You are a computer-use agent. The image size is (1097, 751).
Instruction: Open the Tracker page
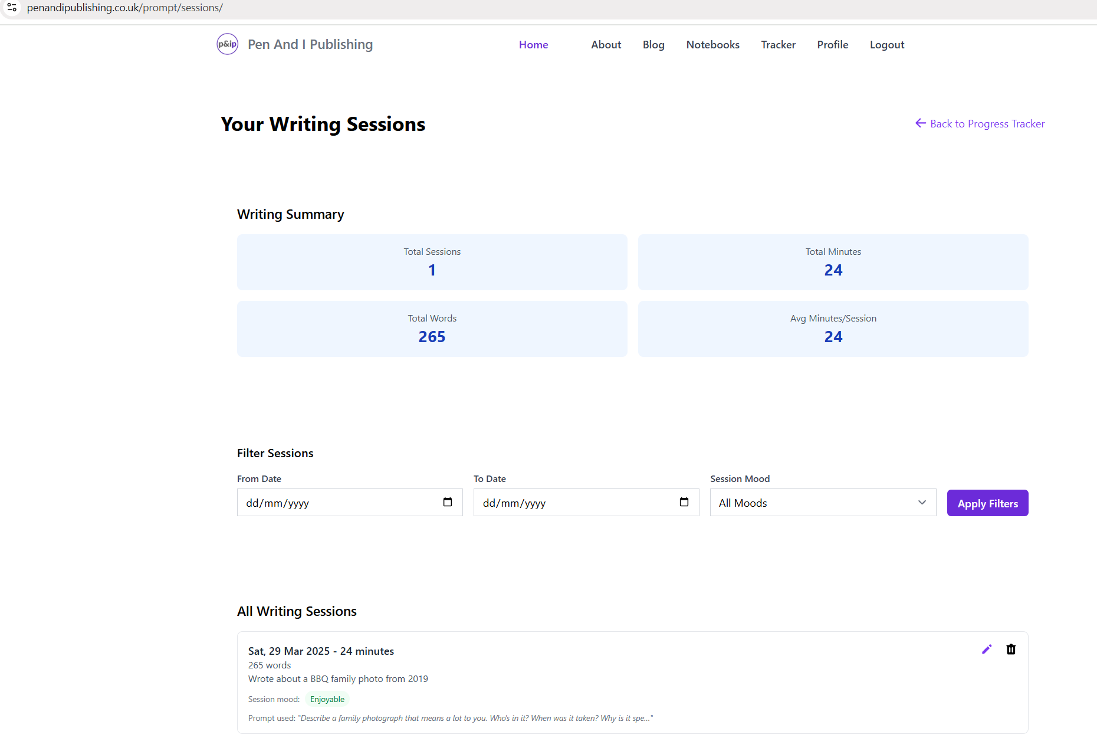(x=778, y=45)
